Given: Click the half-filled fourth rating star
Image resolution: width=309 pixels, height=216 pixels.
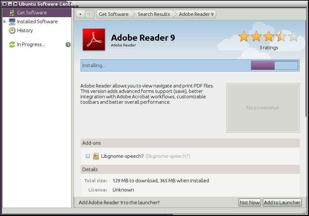Looking at the screenshot, I should 281,36.
